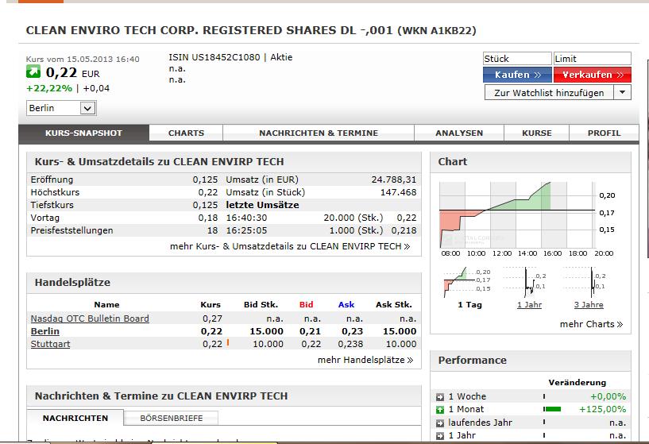The width and height of the screenshot is (649, 444).
Task: Click the Limit input field
Action: click(591, 59)
